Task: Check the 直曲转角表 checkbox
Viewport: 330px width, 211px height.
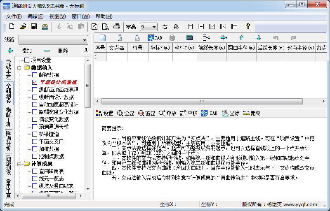Action: [x=35, y=171]
